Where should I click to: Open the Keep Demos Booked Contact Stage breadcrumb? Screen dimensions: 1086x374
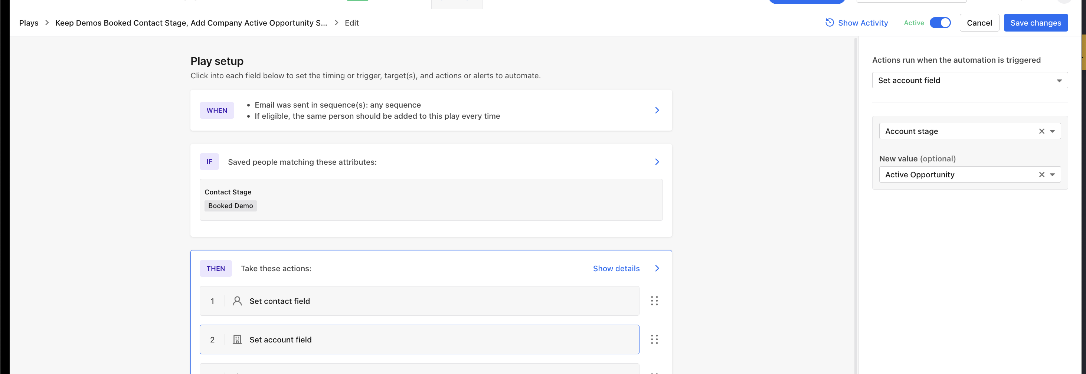pos(191,23)
